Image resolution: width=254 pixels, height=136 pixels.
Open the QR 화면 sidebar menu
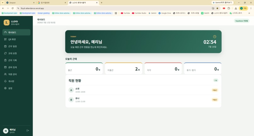click(x=16, y=39)
